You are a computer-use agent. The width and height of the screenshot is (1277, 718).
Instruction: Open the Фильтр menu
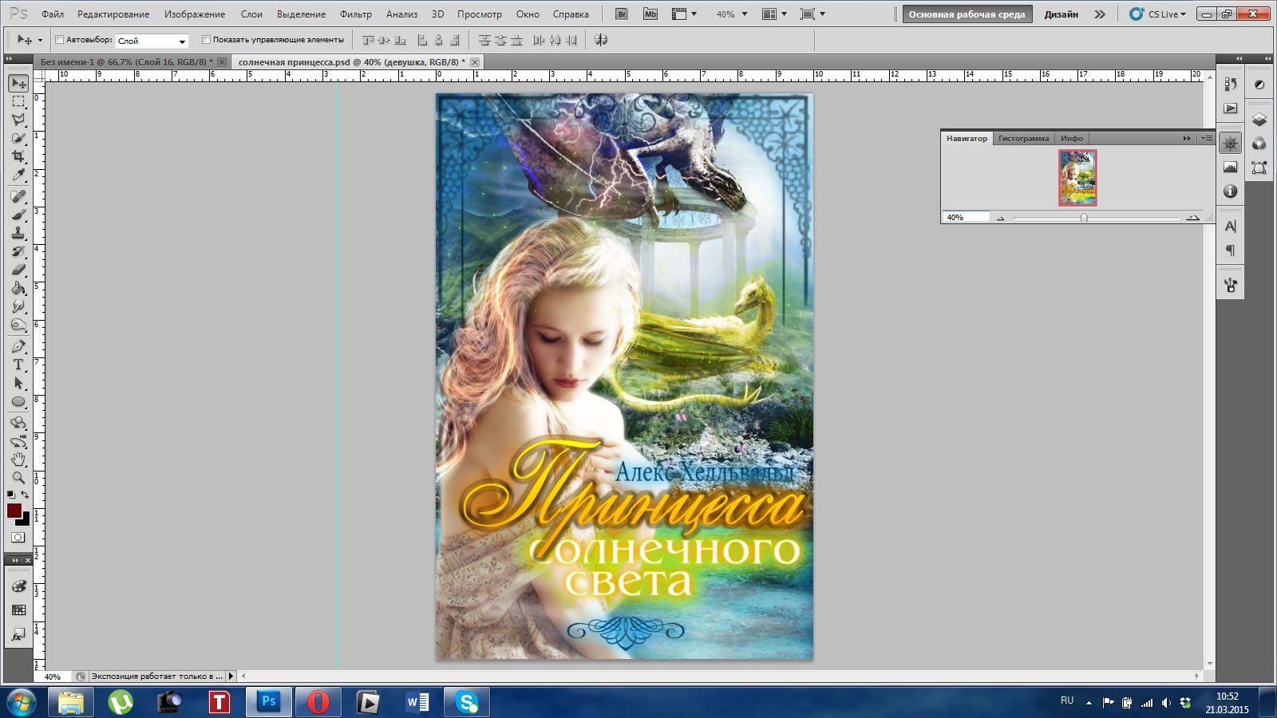355,14
